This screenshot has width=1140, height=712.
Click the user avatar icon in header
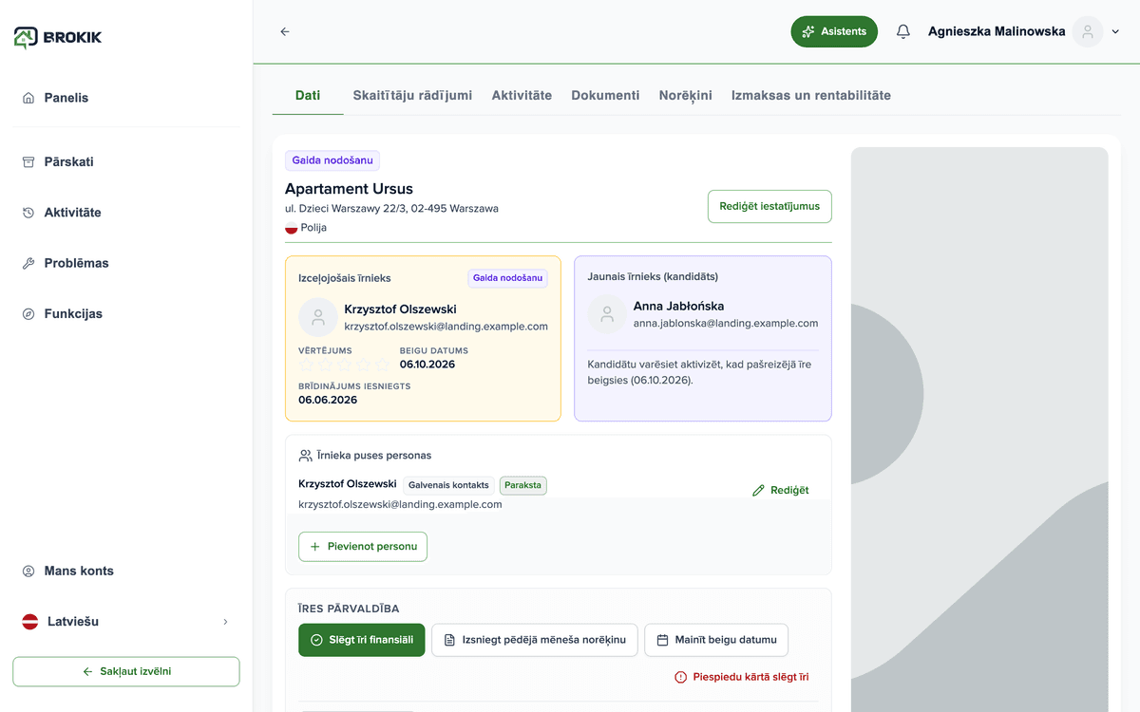pos(1087,31)
